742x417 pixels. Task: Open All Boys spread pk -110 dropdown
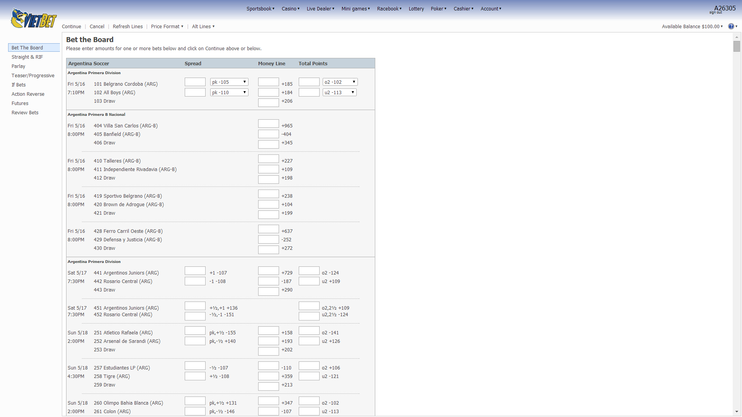click(229, 92)
